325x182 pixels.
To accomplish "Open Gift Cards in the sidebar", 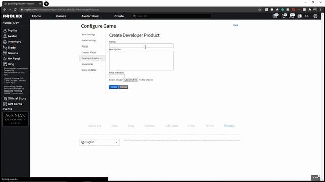I will point(12,104).
